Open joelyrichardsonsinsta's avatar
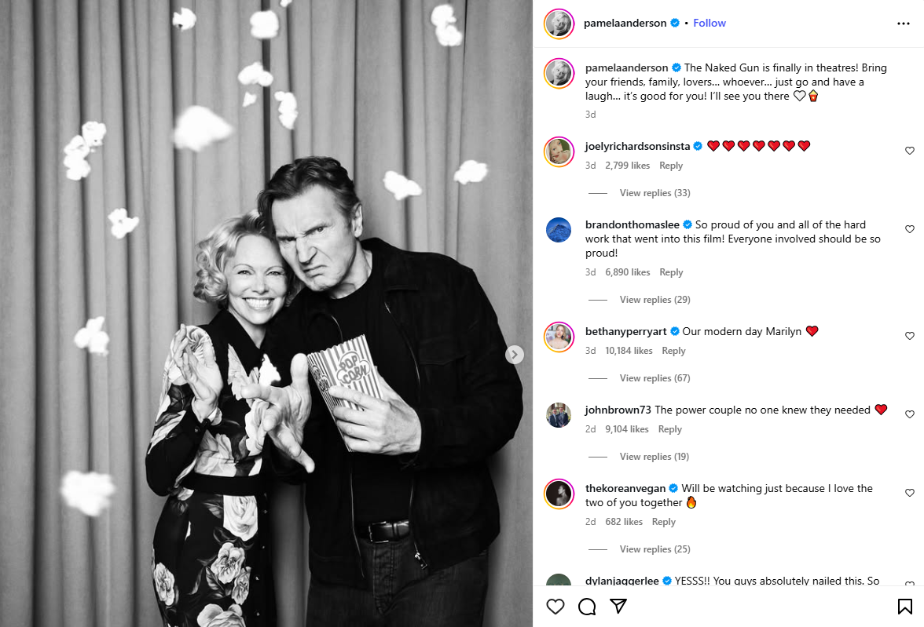924x627 pixels. 559,151
